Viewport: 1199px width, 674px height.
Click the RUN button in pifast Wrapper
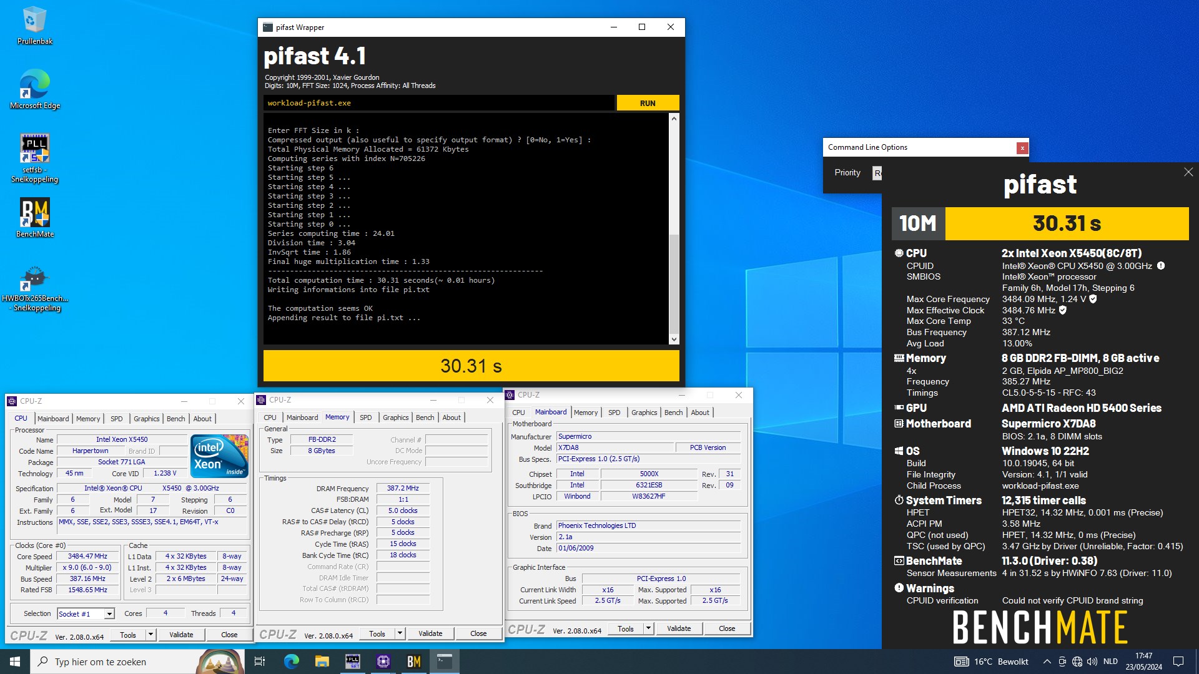[648, 103]
